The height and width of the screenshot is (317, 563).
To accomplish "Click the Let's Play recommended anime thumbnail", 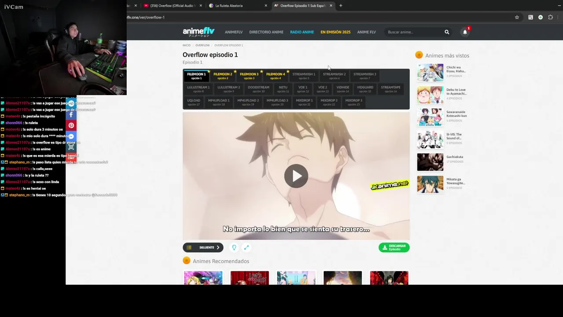I will tap(249, 278).
